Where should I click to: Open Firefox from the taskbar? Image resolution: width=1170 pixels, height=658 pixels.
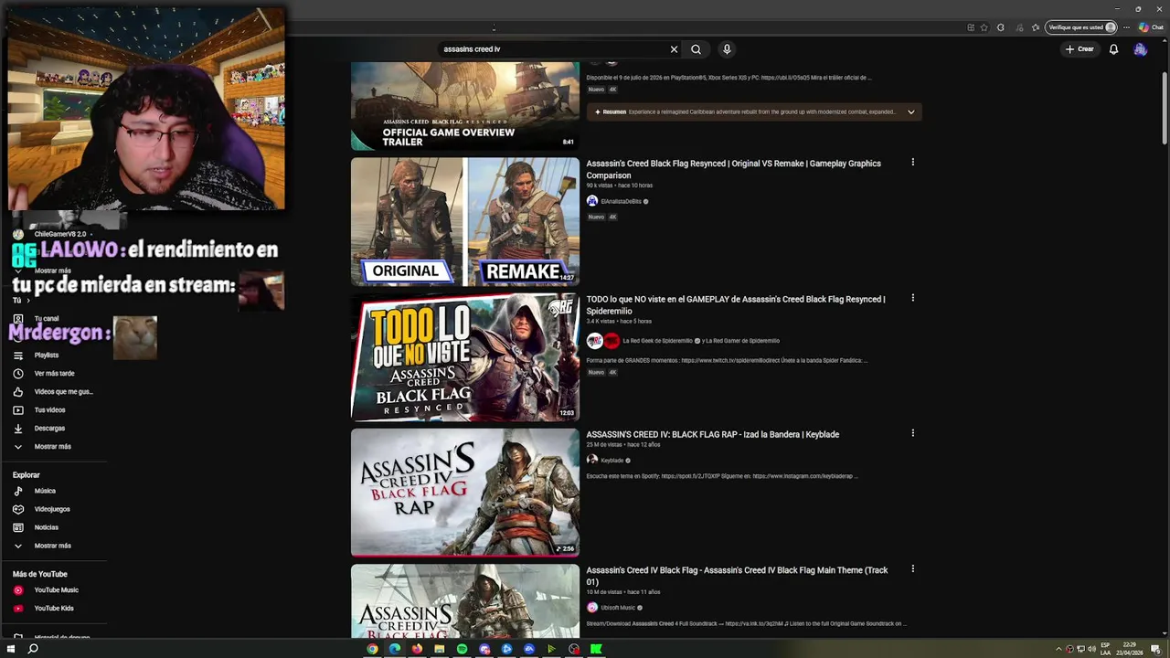tap(417, 649)
